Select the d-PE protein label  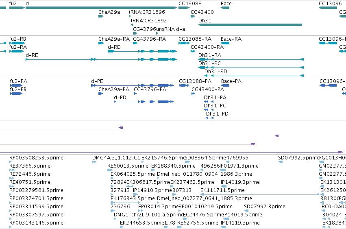(x=97, y=81)
